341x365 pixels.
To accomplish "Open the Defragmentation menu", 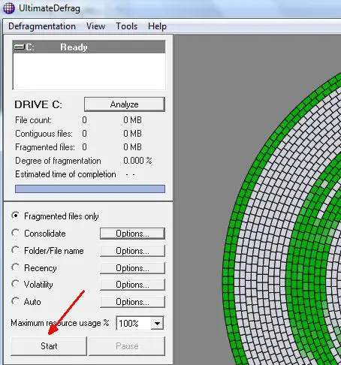I will click(42, 26).
